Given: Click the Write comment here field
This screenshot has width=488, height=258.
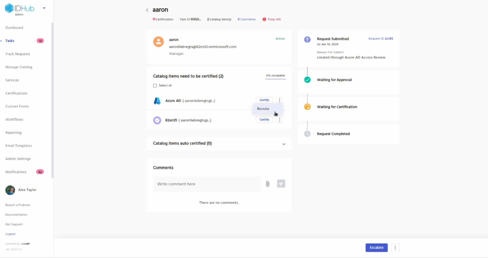Looking at the screenshot, I should (207, 184).
